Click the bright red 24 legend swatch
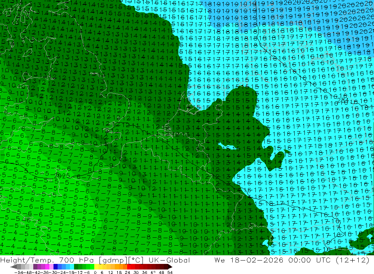 coord(129,267)
